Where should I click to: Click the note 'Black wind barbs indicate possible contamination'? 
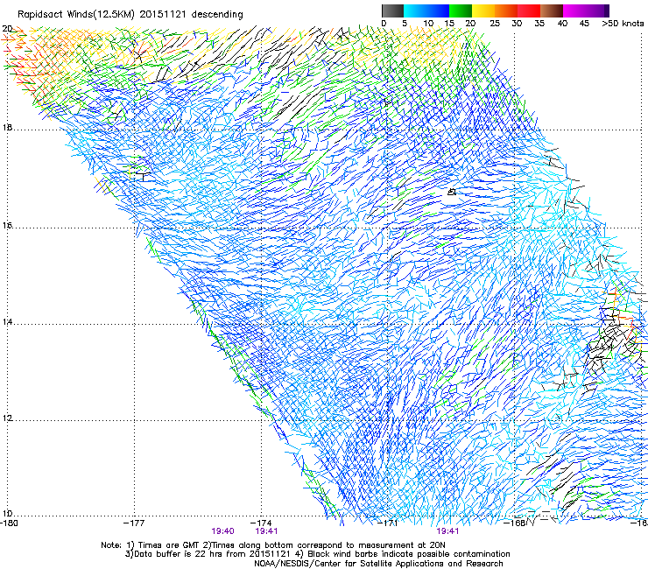[409, 554]
